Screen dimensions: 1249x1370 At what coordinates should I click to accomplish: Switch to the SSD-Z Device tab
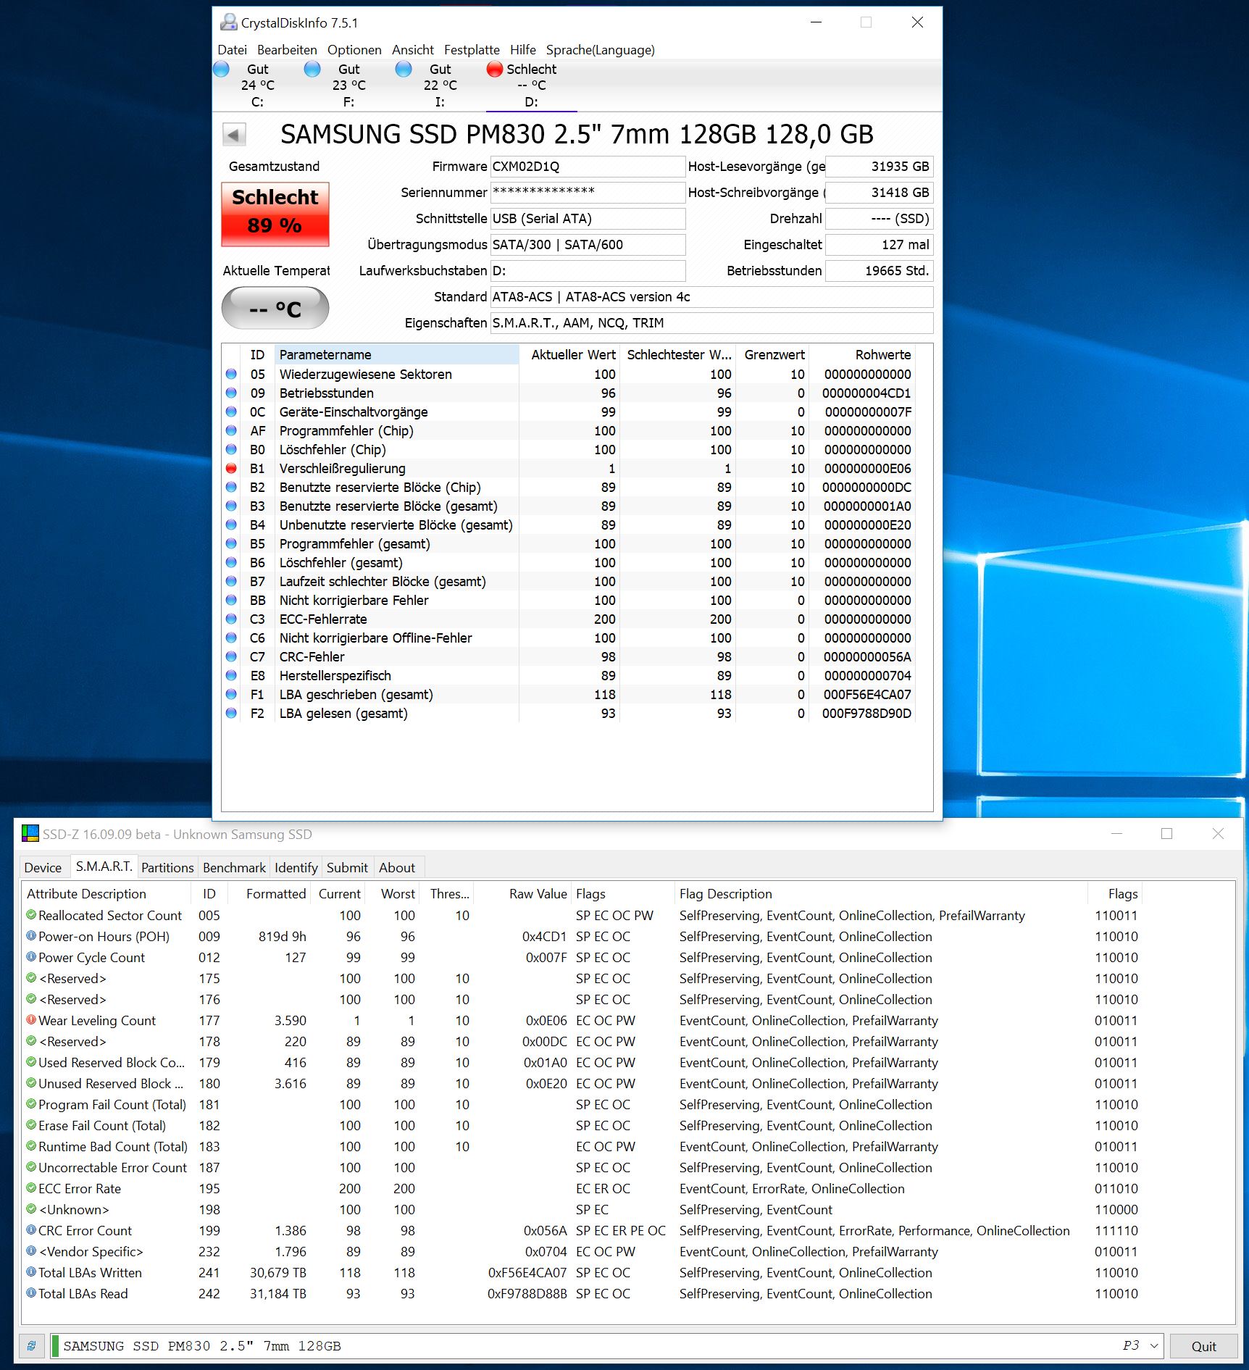43,867
